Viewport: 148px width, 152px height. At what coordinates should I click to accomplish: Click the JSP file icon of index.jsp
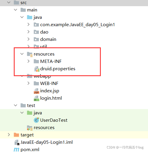pos(36,91)
